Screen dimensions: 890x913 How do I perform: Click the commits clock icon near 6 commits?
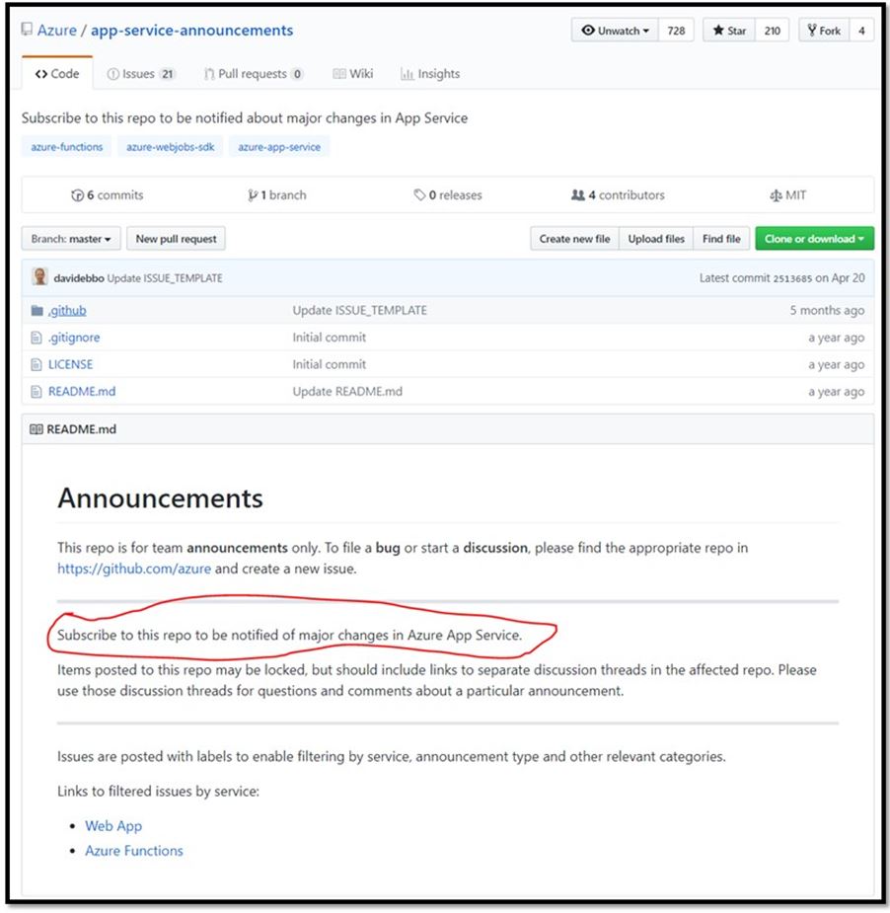pos(79,195)
